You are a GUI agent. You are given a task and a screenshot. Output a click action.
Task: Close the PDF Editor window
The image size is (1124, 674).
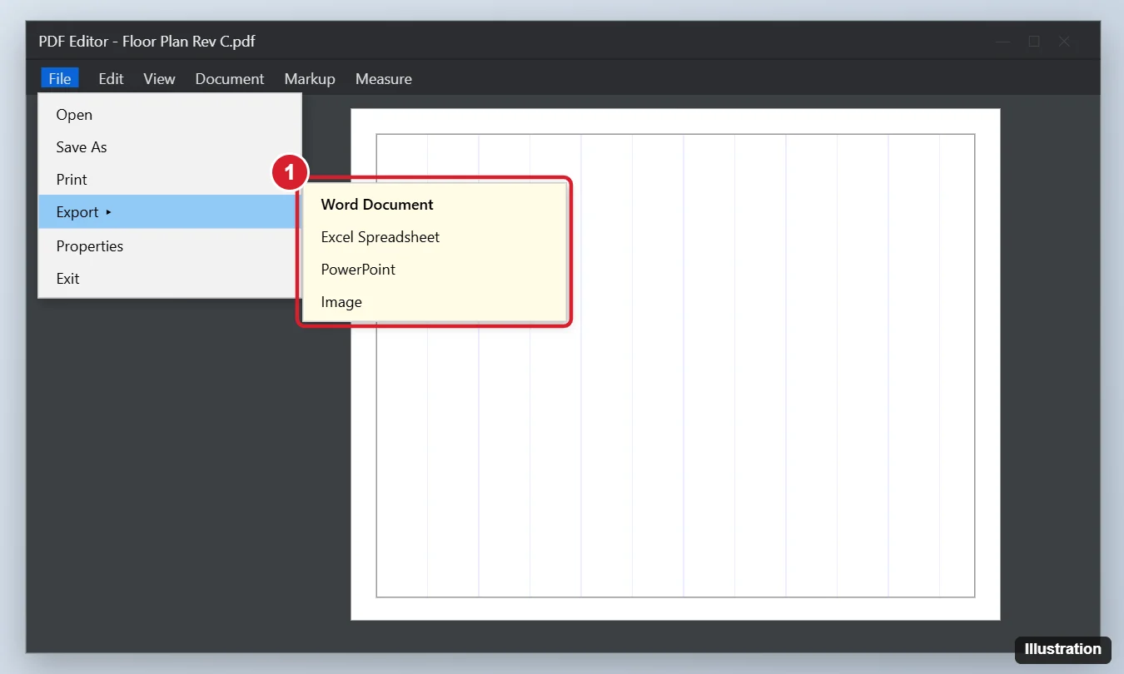click(1064, 42)
